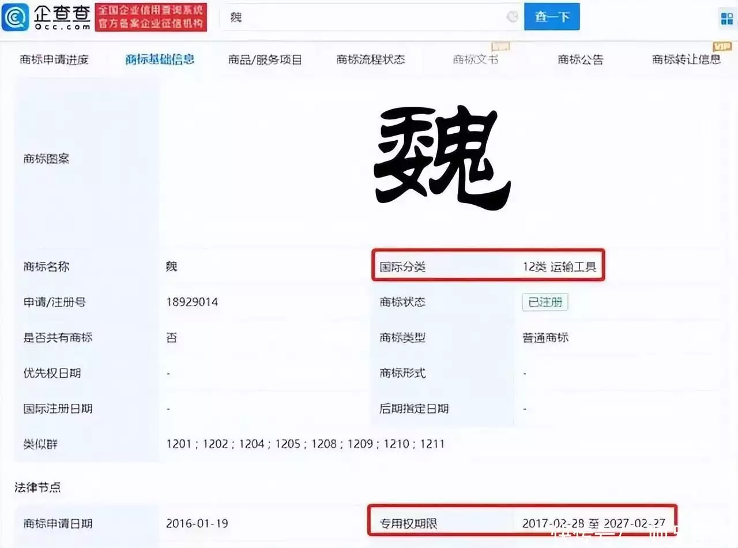Click the registration number 18929014

click(192, 302)
